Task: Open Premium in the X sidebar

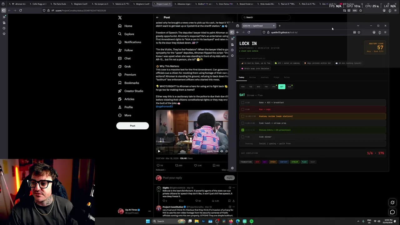Action: (127, 75)
